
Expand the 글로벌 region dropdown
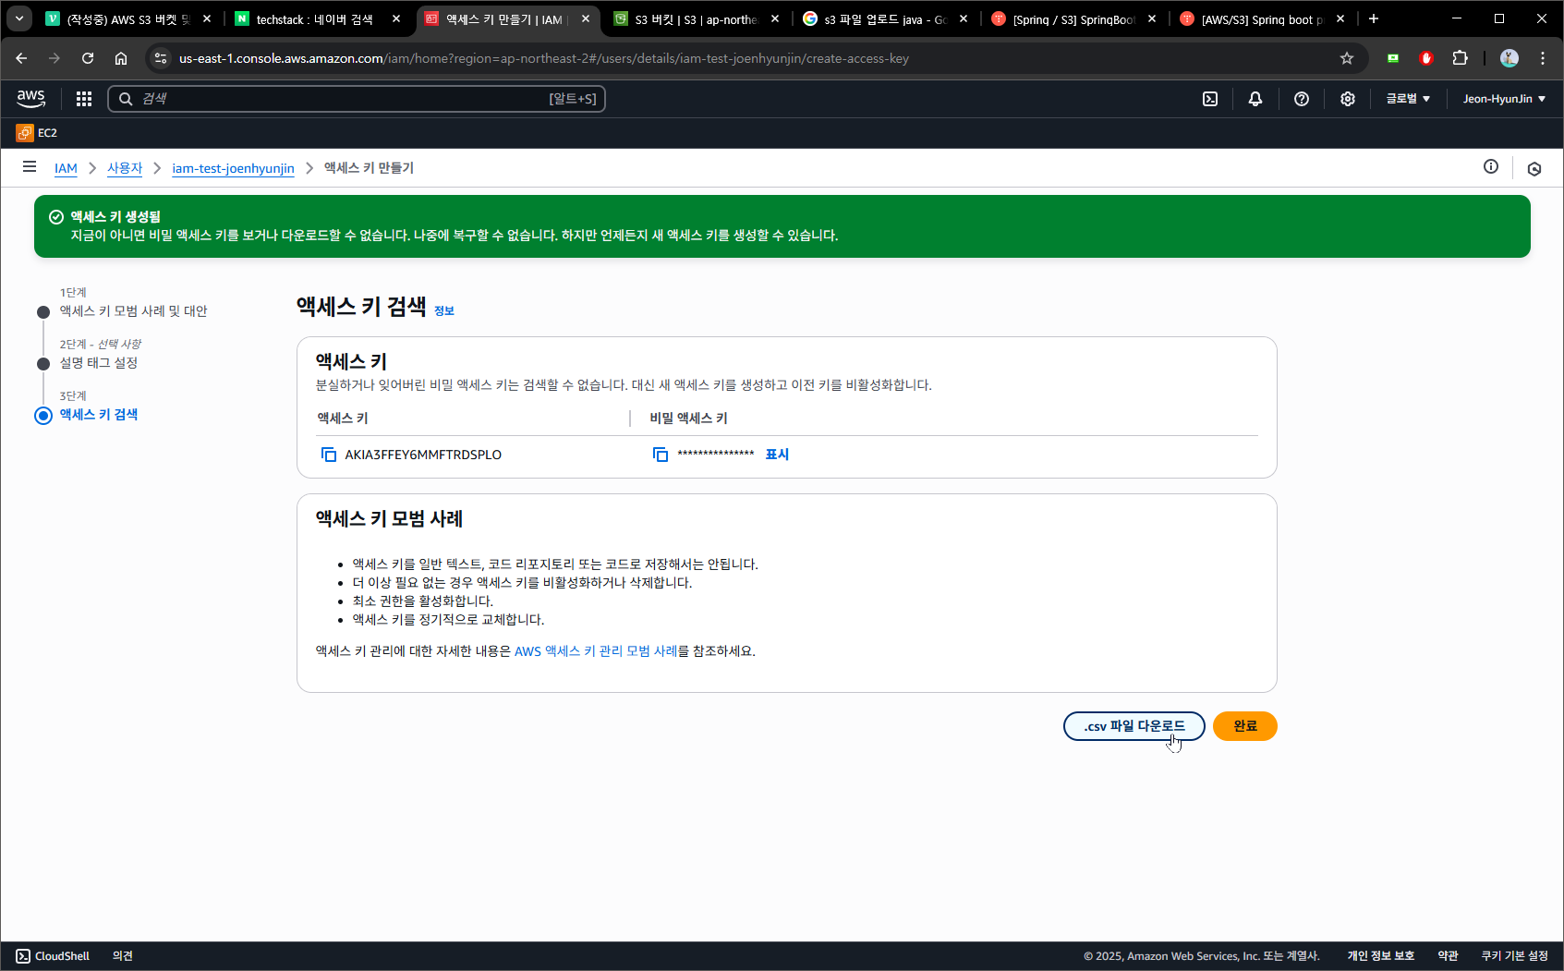coord(1408,99)
